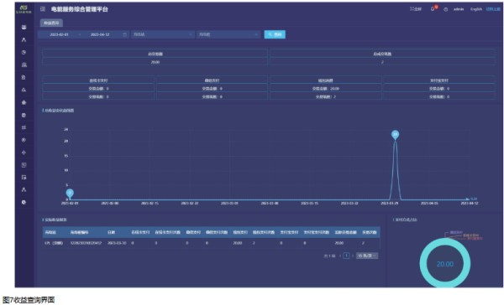Click the start date 2023-02-01 field
The width and height of the screenshot is (504, 305).
(59, 34)
